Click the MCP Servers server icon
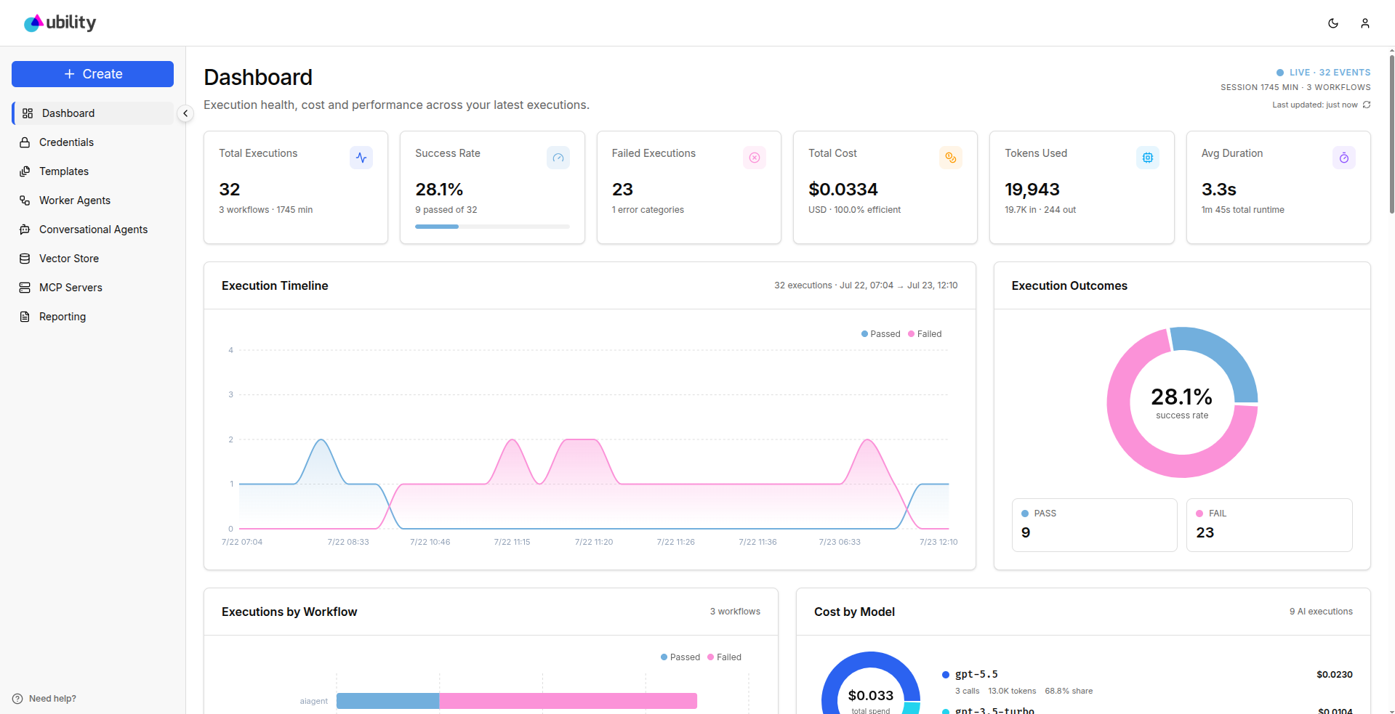Screen dimensions: 1395x714 pos(25,288)
